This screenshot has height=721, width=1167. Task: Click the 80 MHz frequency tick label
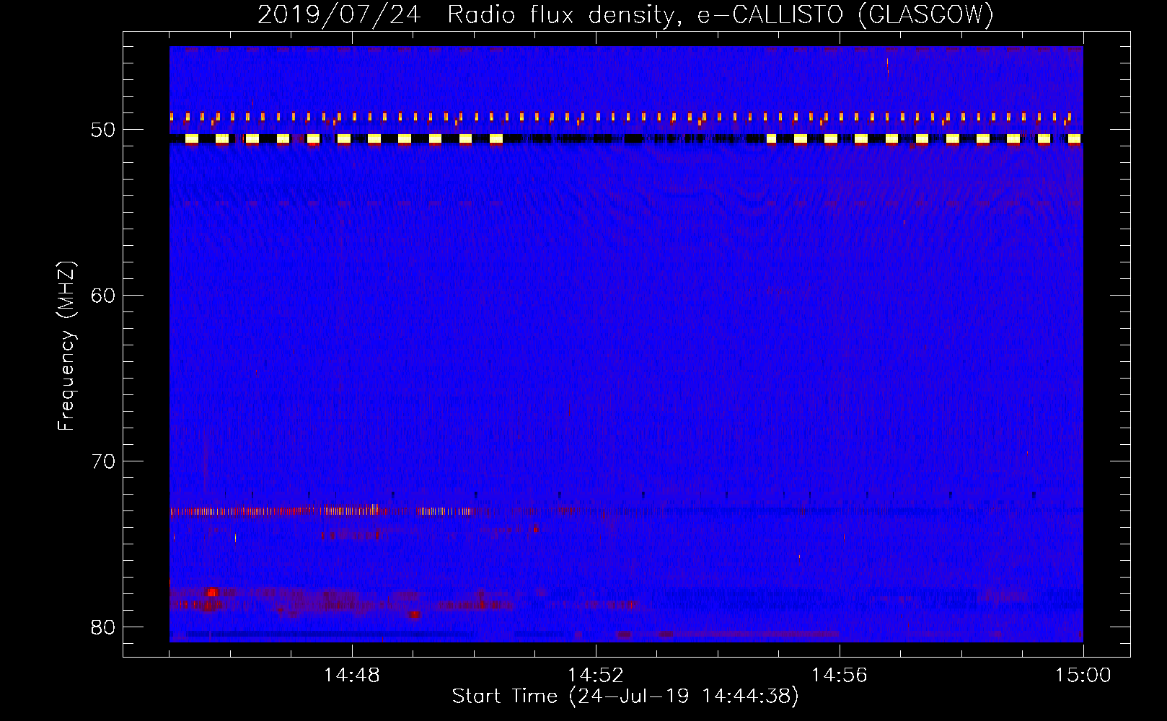104,627
